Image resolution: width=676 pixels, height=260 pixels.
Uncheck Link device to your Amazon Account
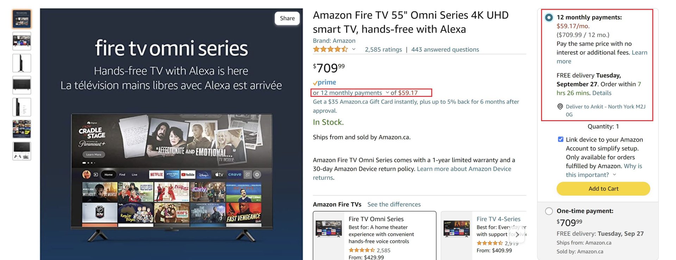coord(561,139)
